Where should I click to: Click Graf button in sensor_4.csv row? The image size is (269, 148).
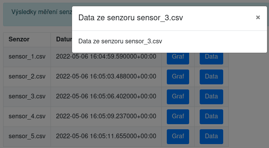pyautogui.click(x=178, y=117)
